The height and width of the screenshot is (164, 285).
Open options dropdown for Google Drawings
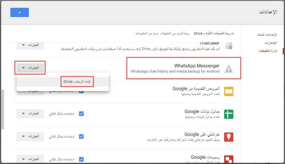coord(30,159)
